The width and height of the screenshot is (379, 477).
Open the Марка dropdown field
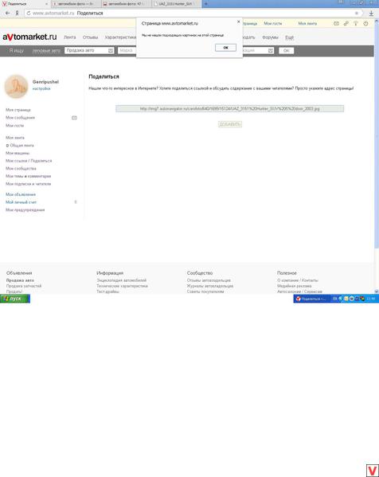pyautogui.click(x=127, y=50)
